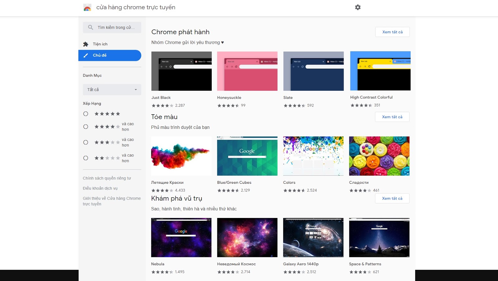Click Xem tất cả for Khám phá vũ trụ

point(392,198)
